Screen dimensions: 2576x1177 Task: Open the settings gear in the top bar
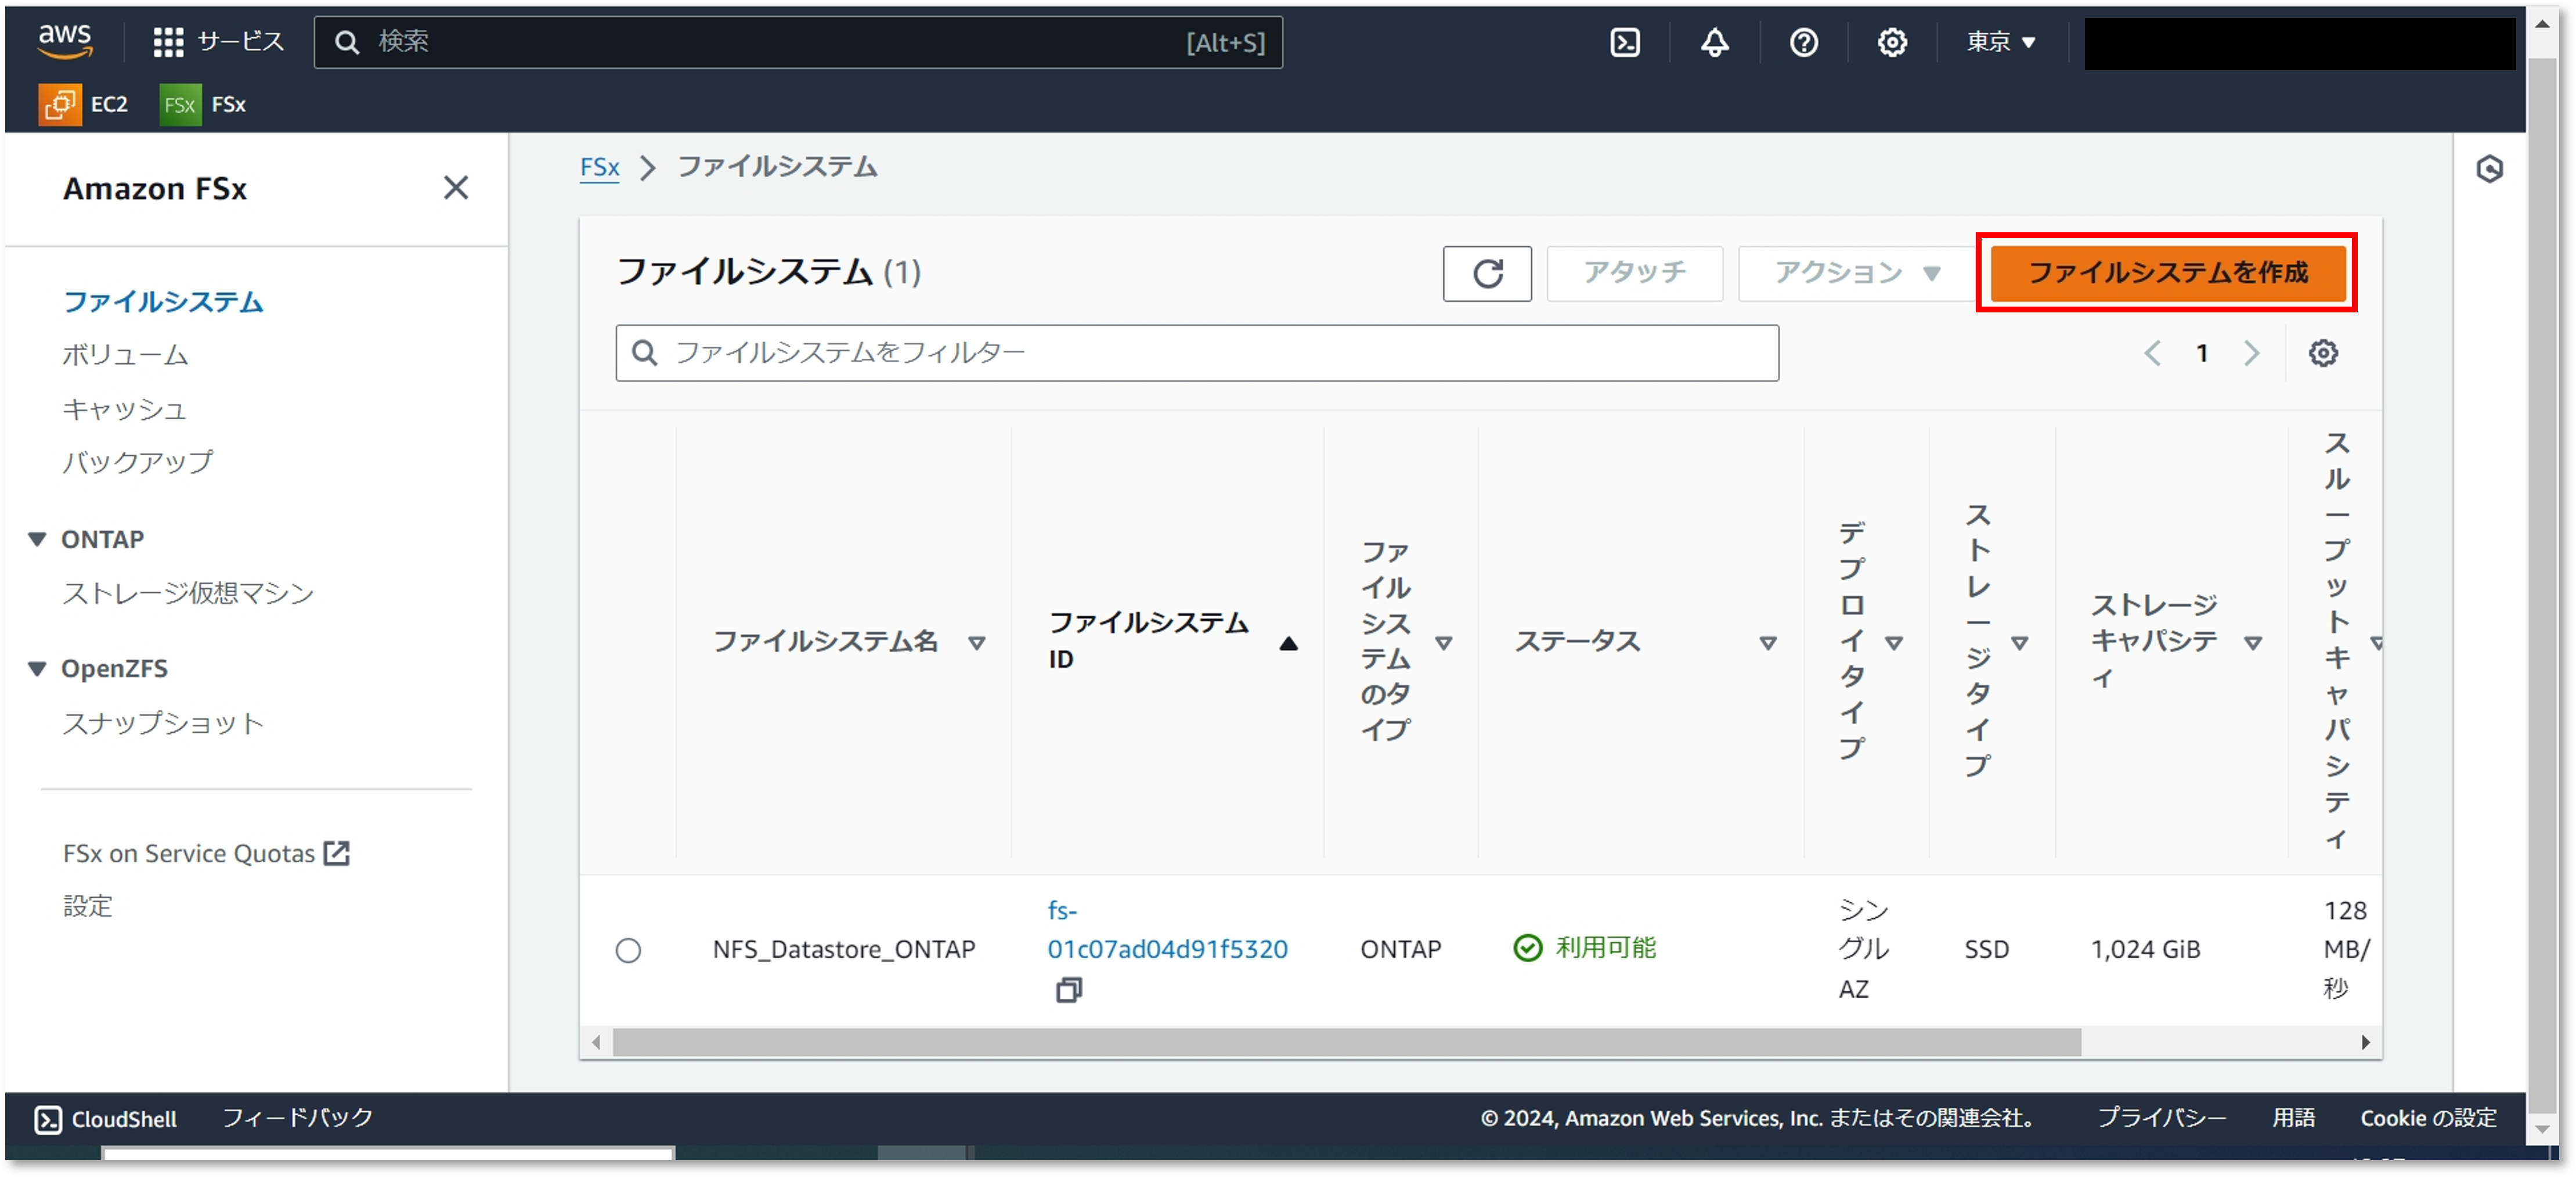tap(1891, 42)
